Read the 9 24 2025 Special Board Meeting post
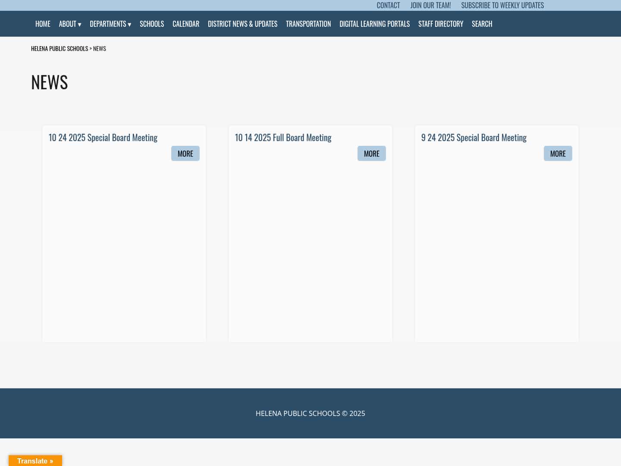Image resolution: width=621 pixels, height=466 pixels. 474,137
